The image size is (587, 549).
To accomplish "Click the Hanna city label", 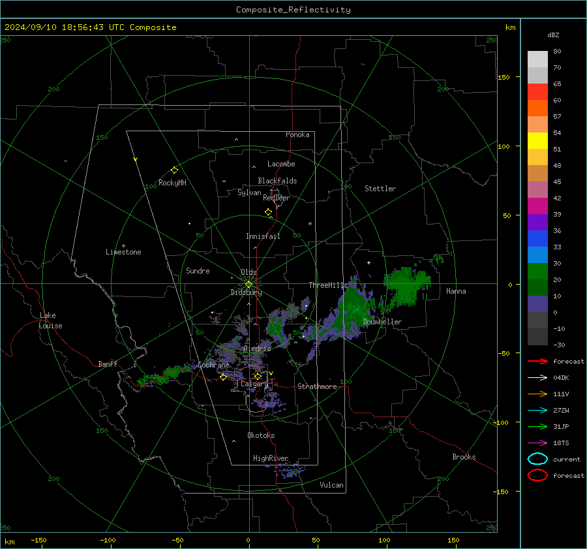I will [456, 291].
